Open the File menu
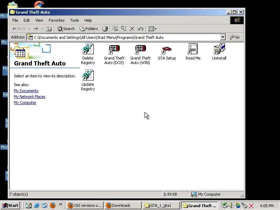Viewport: 280px width, 210px height. click(15, 20)
